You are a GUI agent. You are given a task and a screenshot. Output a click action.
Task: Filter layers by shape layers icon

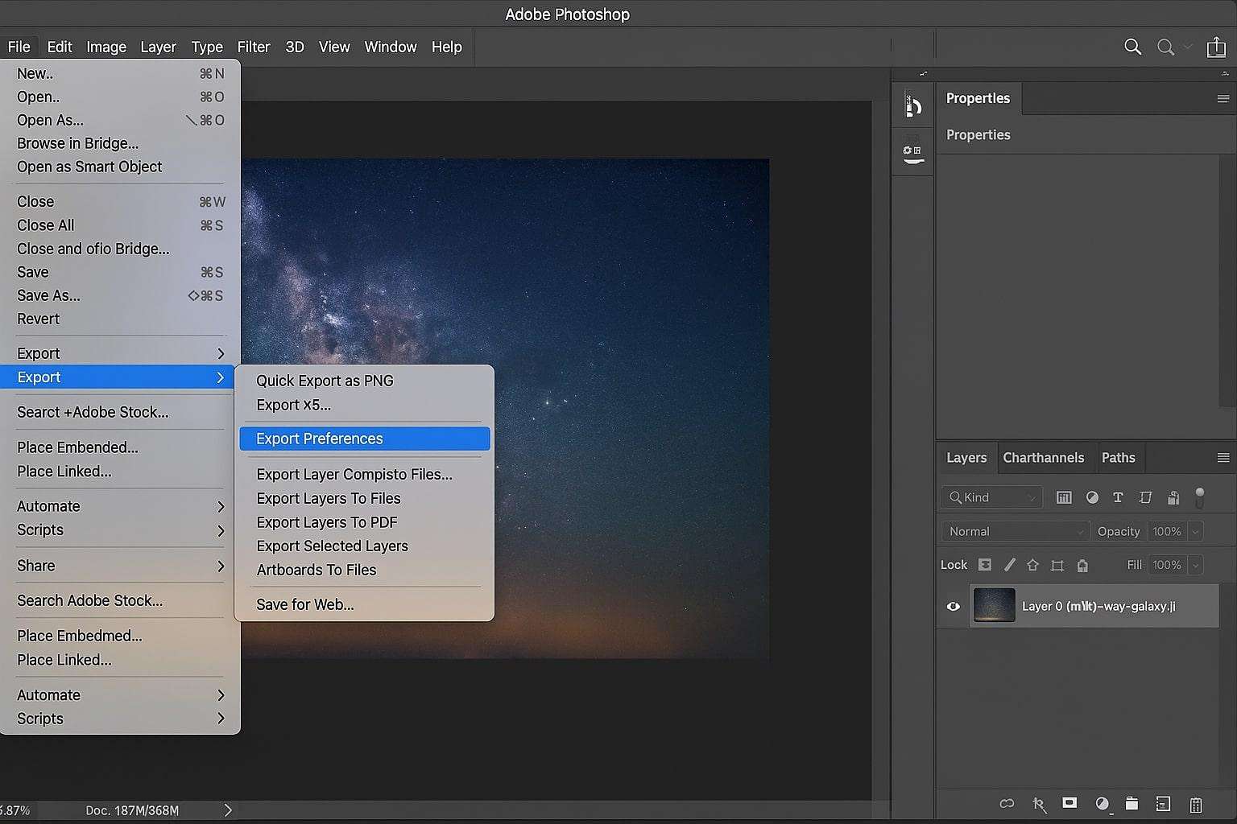[1145, 497]
